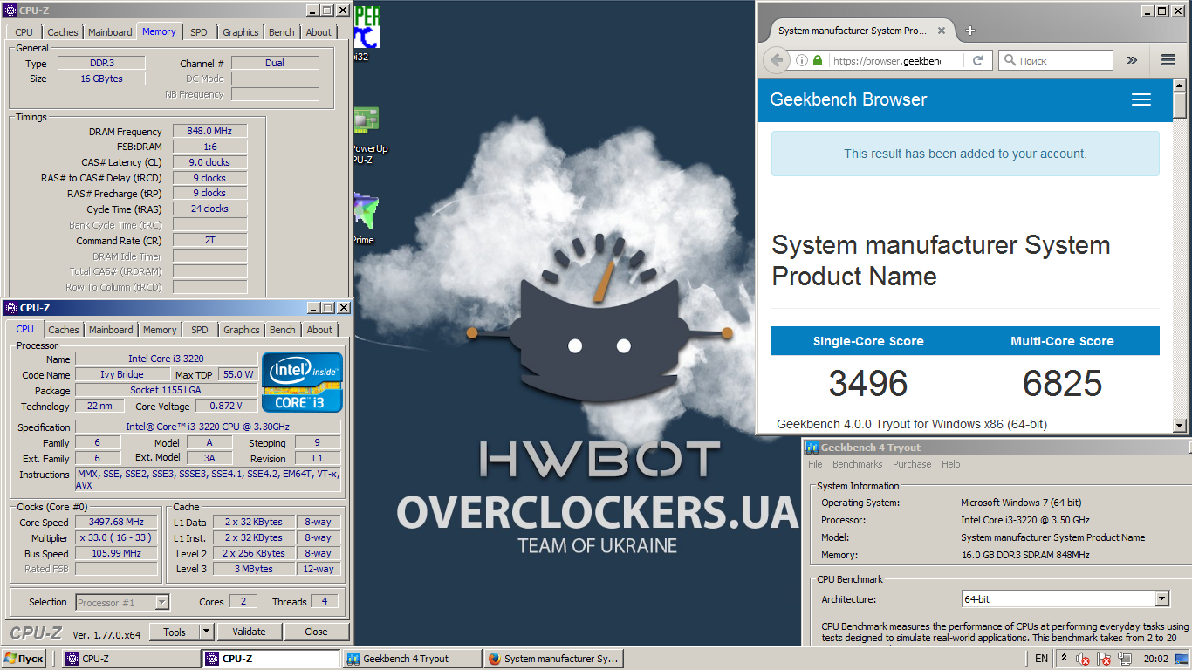Viewport: 1192px width, 670px height.
Task: Open a new Firefox tab with the plus icon
Action: (969, 31)
